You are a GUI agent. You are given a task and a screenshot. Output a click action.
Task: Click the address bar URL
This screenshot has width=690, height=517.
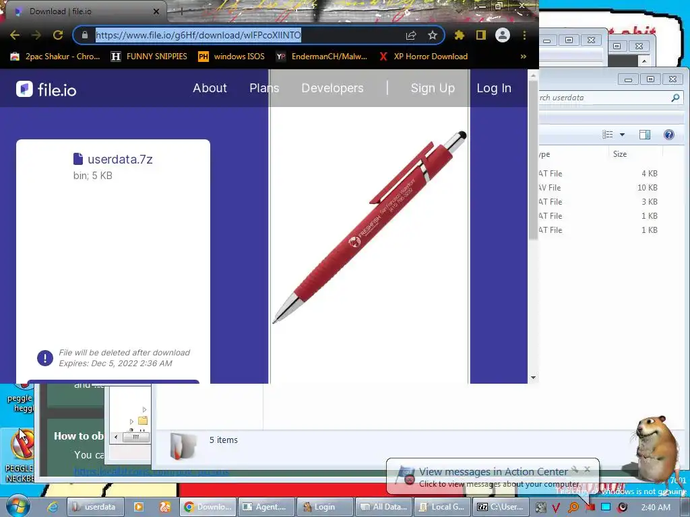coord(198,35)
